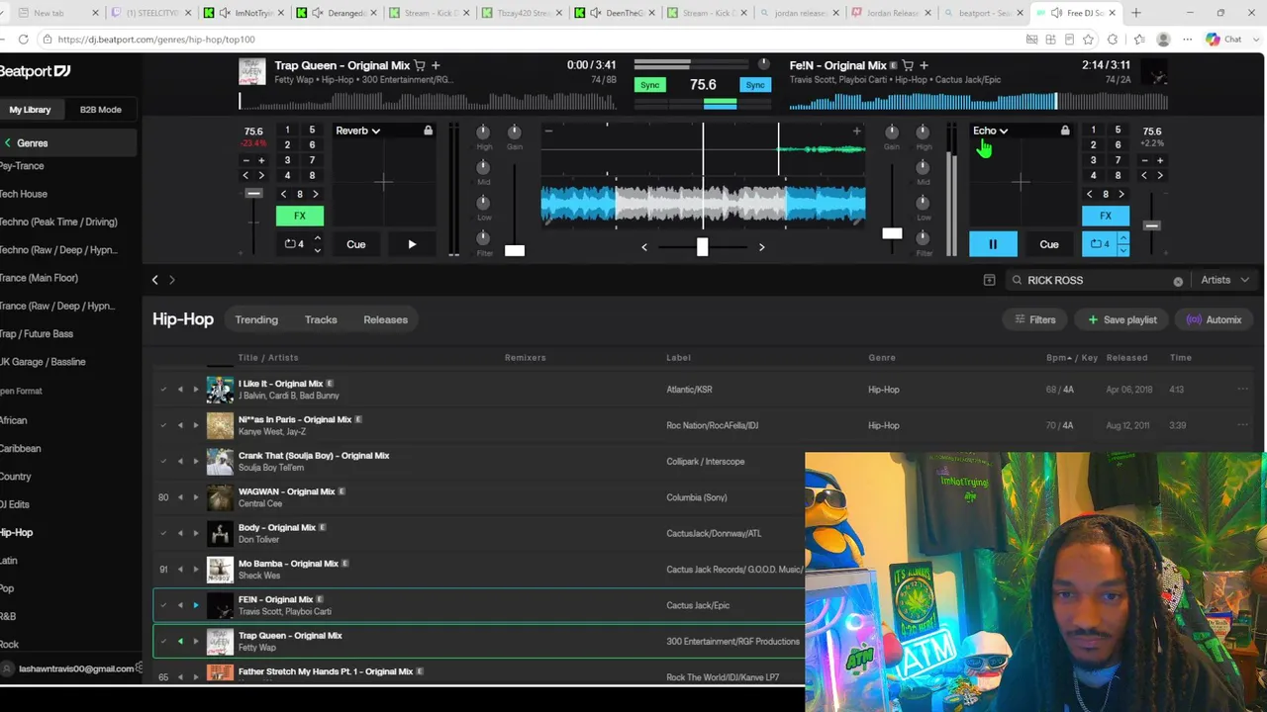Toggle left deck 4-beat loop

point(293,244)
